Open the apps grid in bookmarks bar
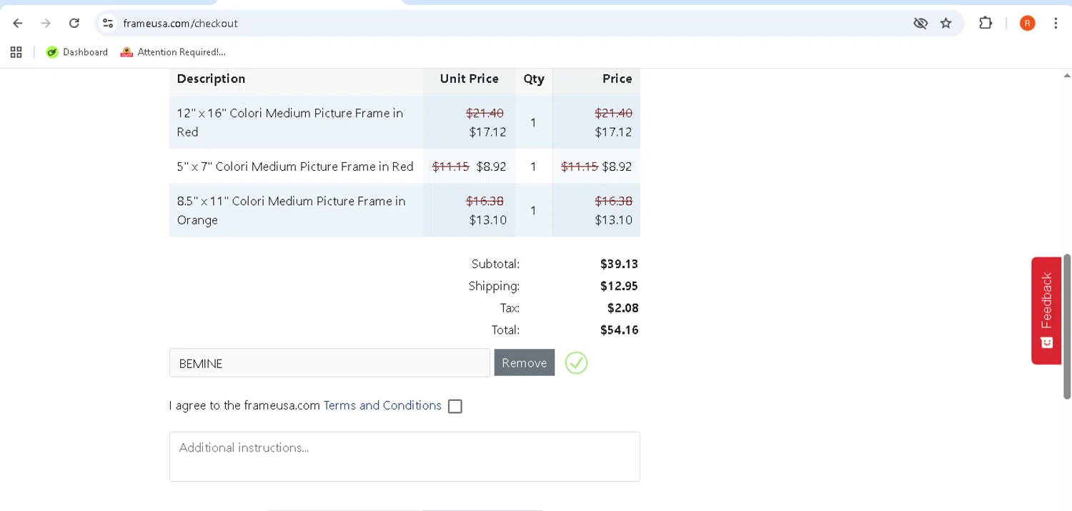This screenshot has height=511, width=1072. point(16,52)
